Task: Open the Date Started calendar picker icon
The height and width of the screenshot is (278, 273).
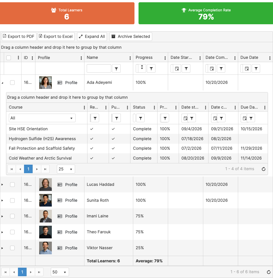Action: pos(177,69)
